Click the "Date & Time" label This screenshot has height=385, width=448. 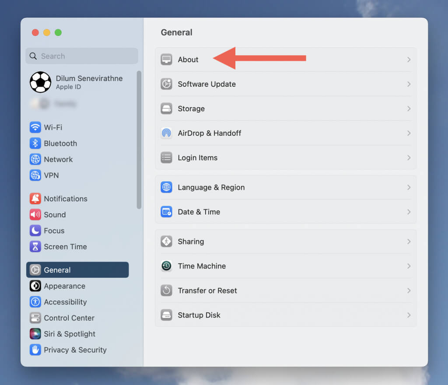point(199,212)
